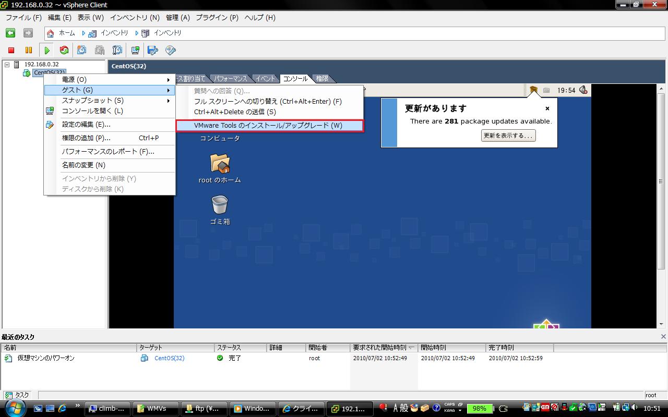Switch to the 権限 tab

(x=323, y=79)
